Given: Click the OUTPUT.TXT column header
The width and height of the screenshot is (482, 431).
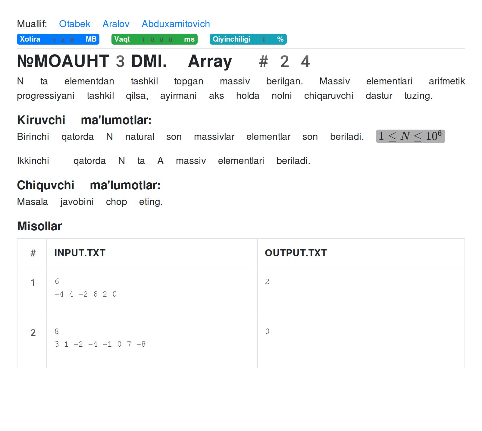Looking at the screenshot, I should [x=296, y=253].
